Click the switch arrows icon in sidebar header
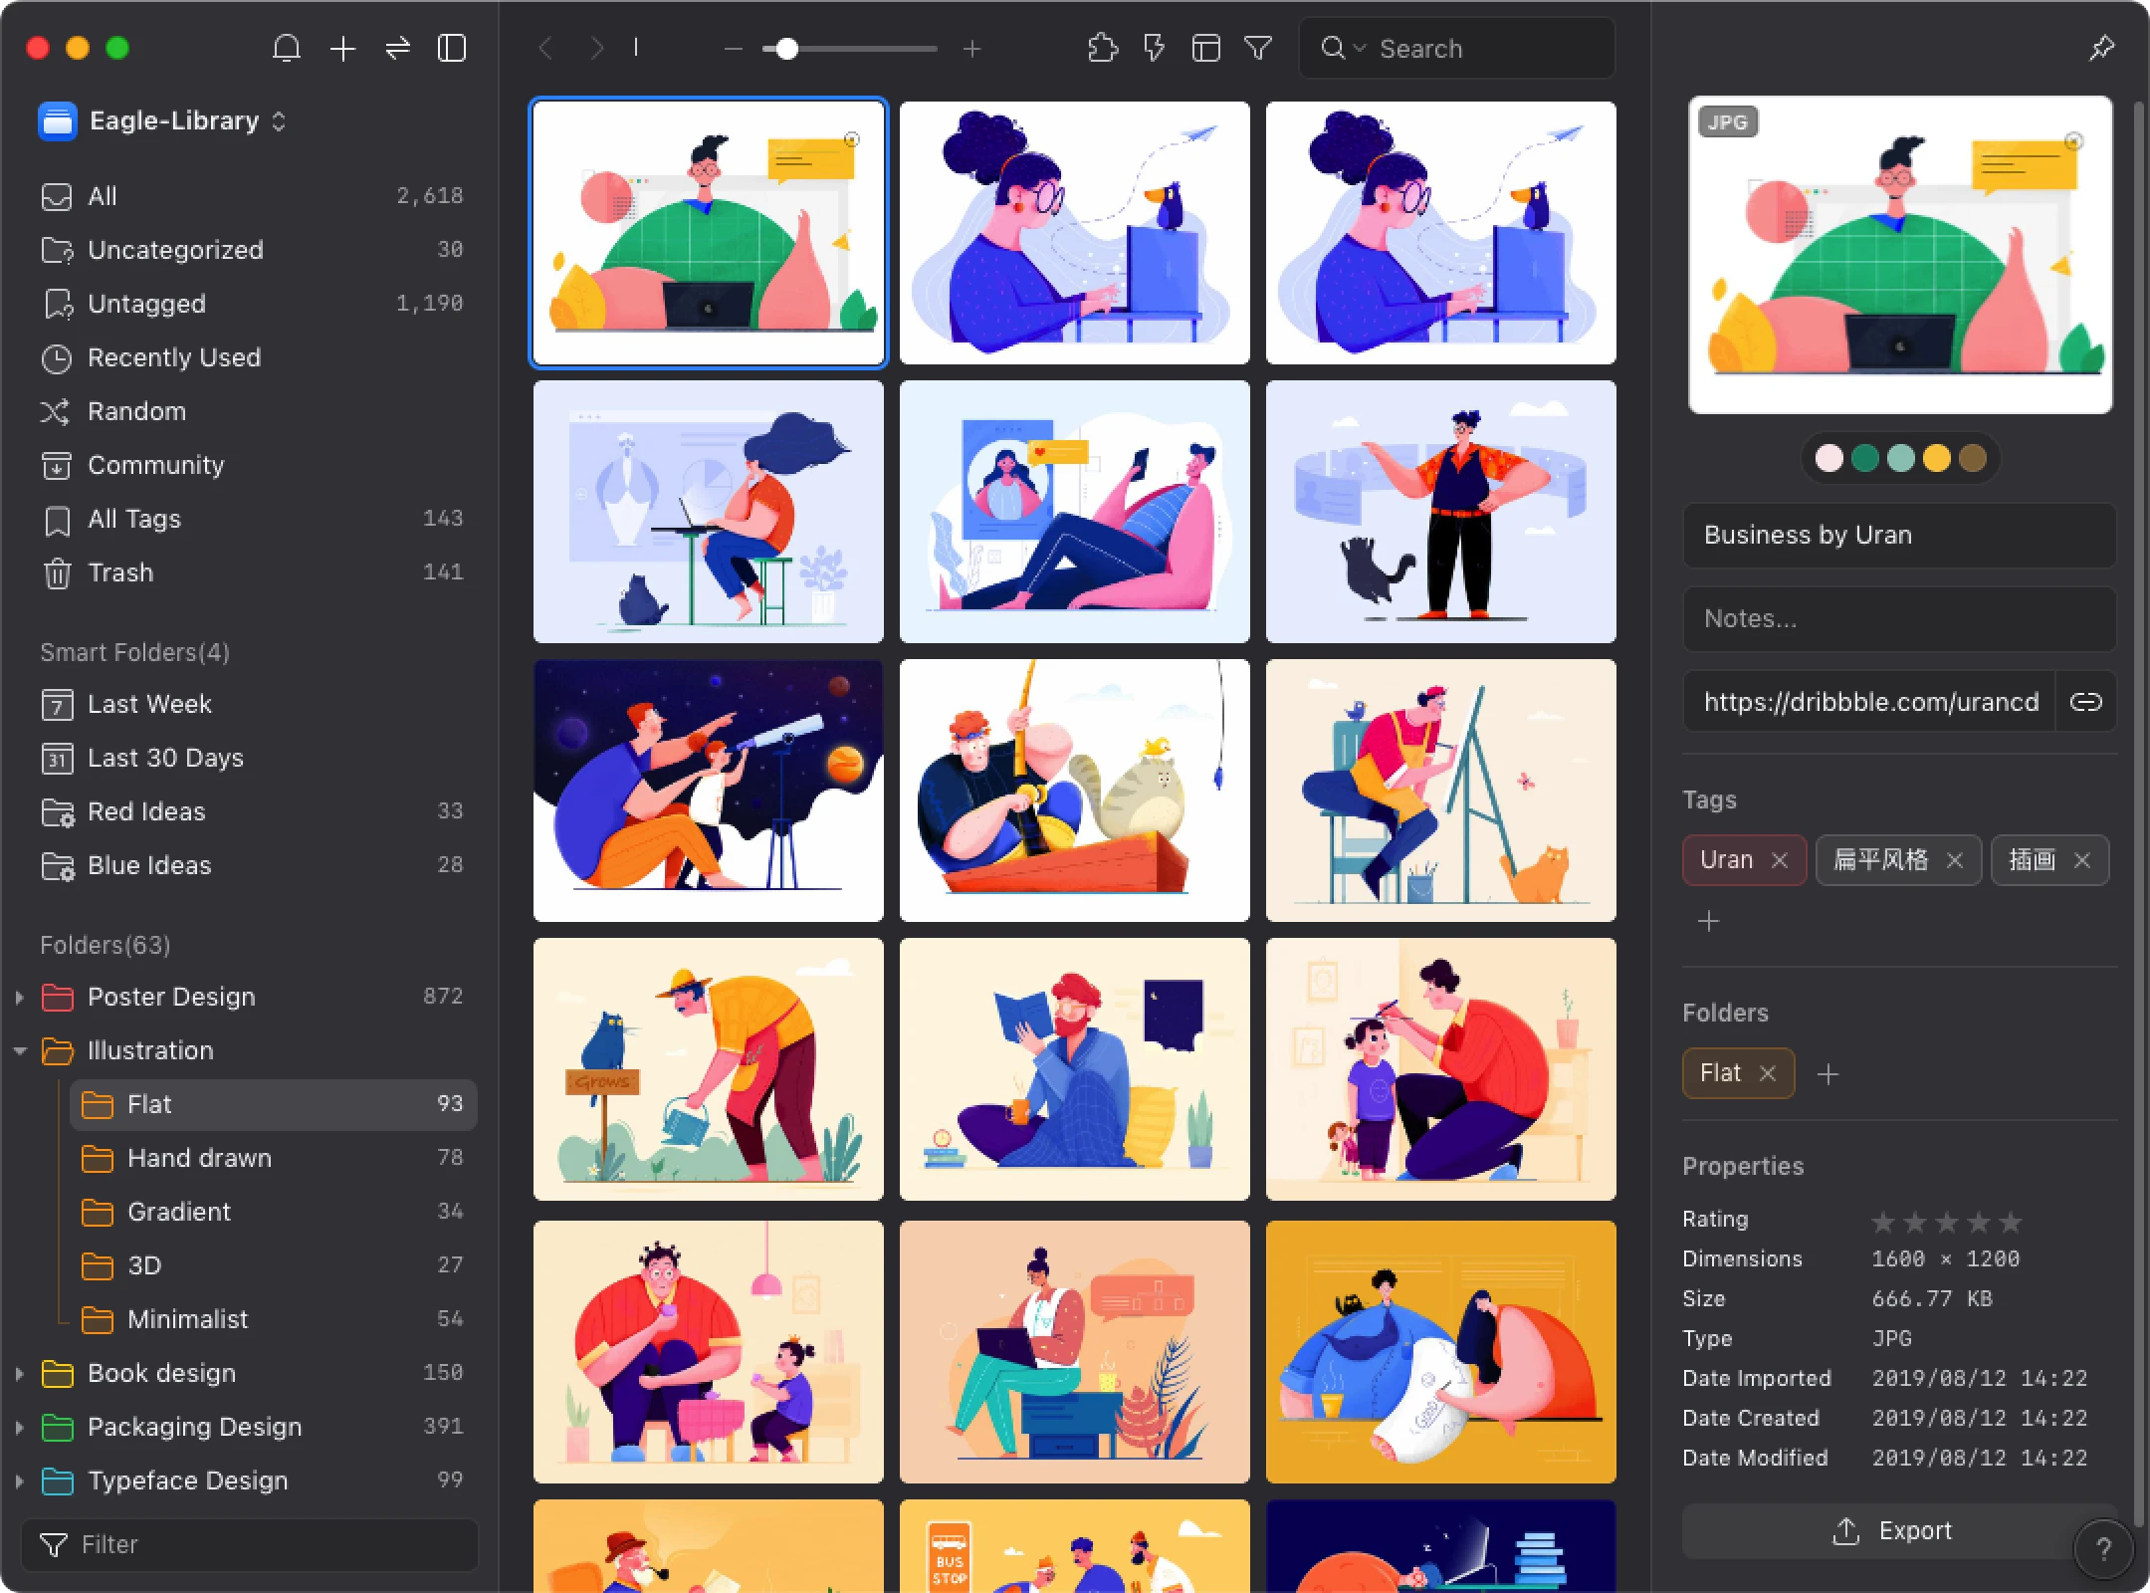The image size is (2150, 1593). pyautogui.click(x=398, y=48)
